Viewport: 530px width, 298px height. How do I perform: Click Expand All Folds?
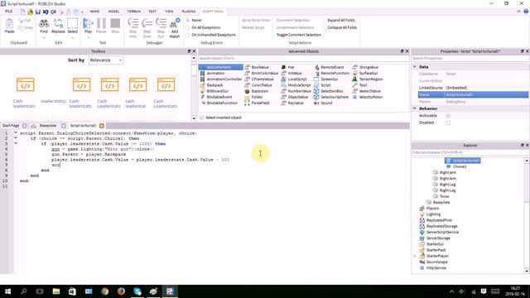pos(341,20)
